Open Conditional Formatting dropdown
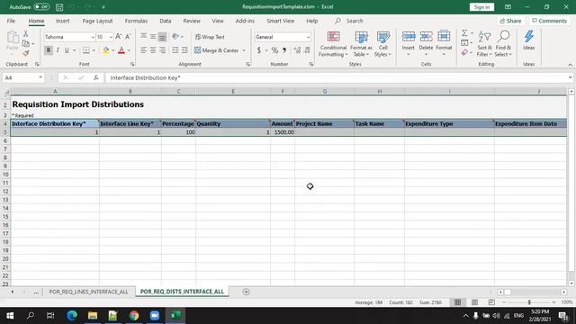The image size is (576, 324). [x=333, y=44]
